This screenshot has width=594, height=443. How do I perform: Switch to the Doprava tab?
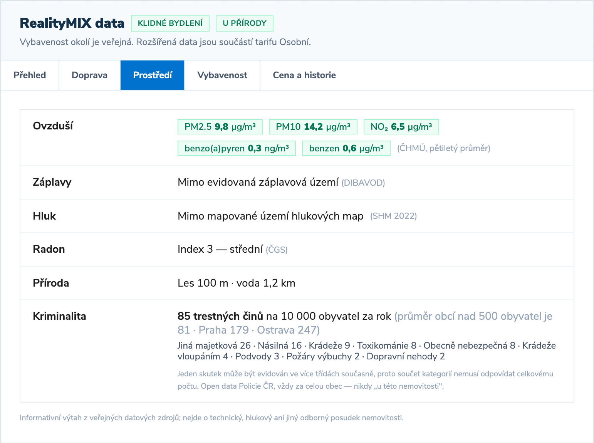pos(89,75)
